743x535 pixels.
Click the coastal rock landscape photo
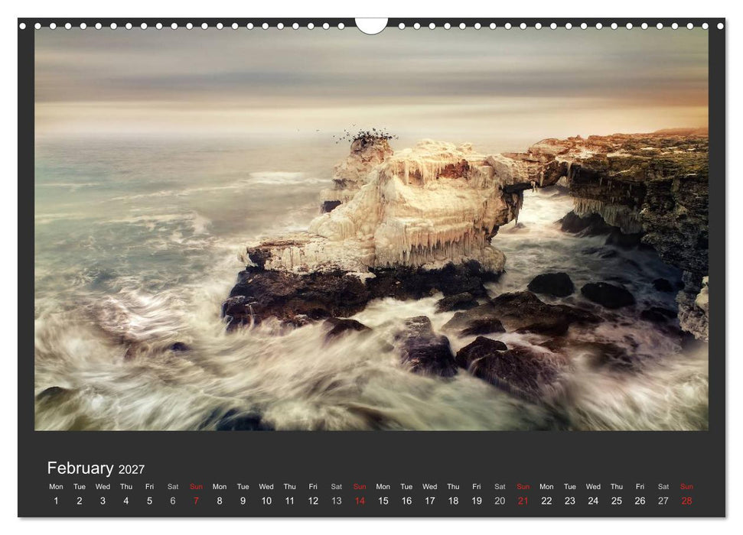(x=372, y=229)
